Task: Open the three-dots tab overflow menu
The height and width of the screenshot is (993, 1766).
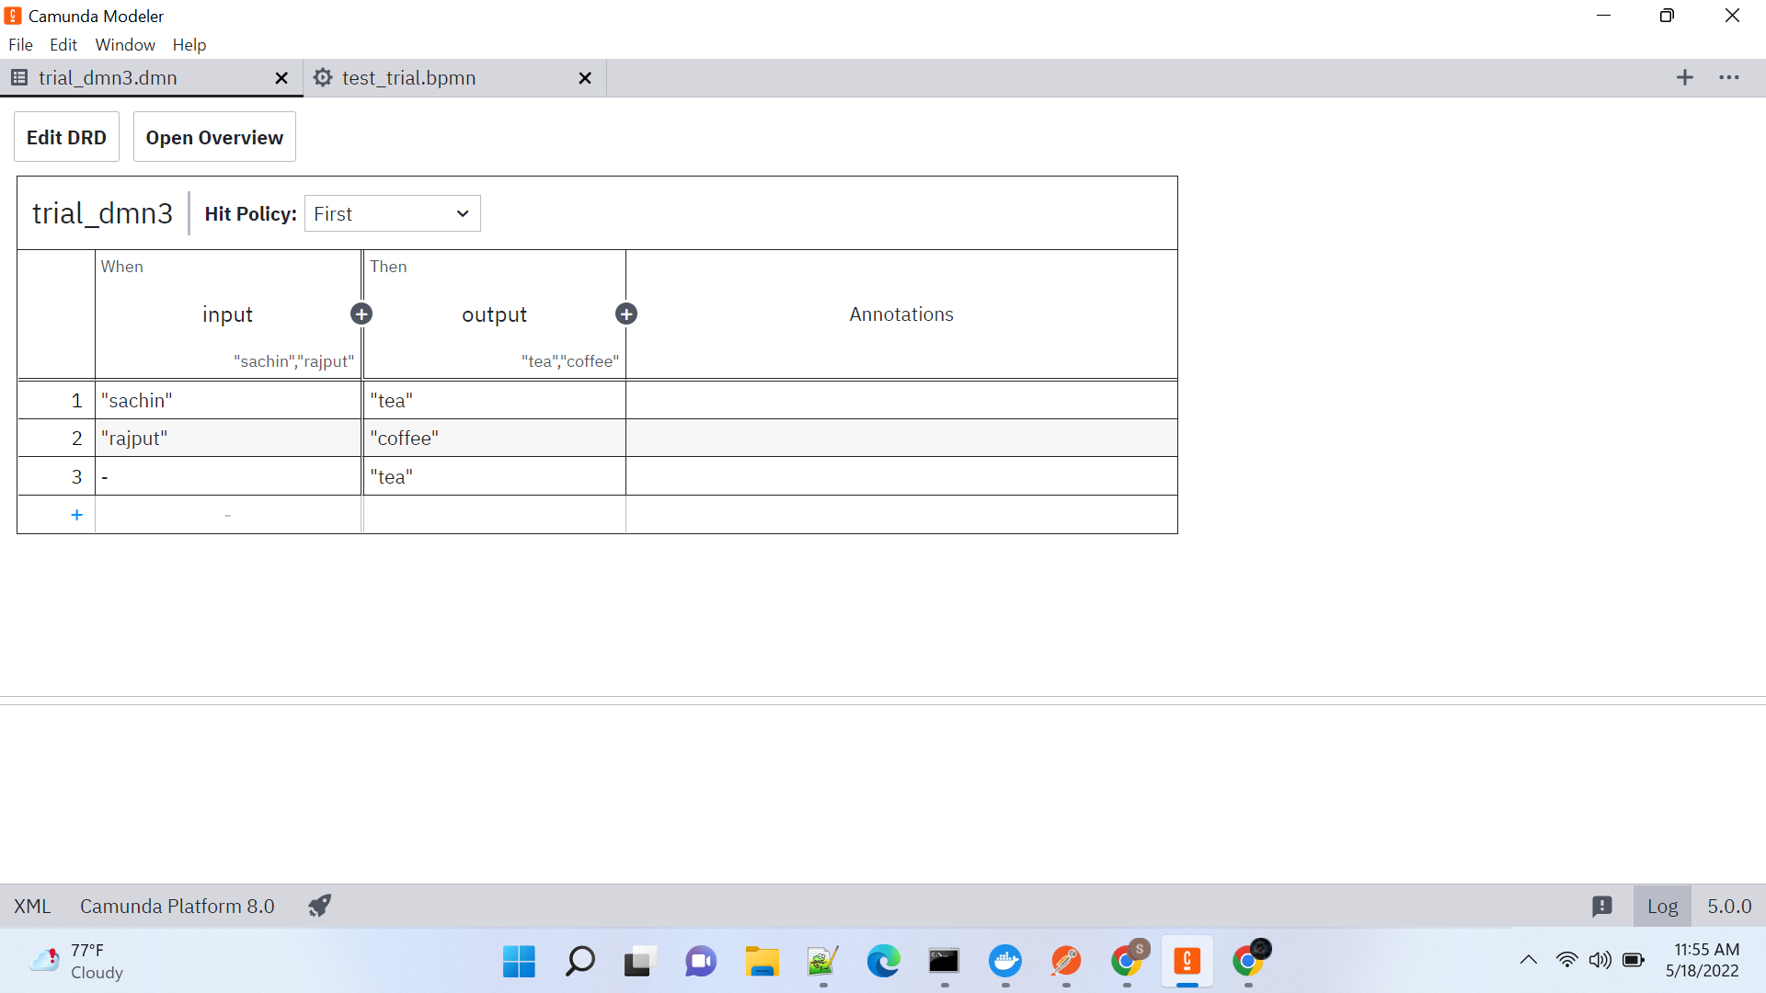Action: coord(1729,78)
